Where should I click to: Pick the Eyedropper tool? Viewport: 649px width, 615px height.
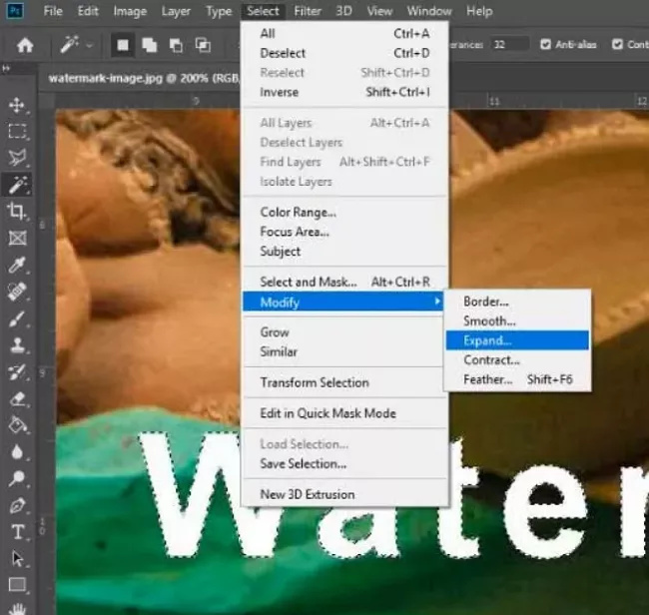point(17,265)
